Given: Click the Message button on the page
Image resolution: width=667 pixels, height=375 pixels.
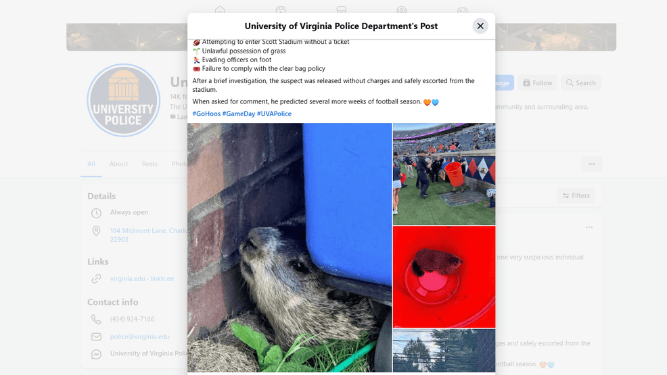Looking at the screenshot, I should click(x=505, y=83).
